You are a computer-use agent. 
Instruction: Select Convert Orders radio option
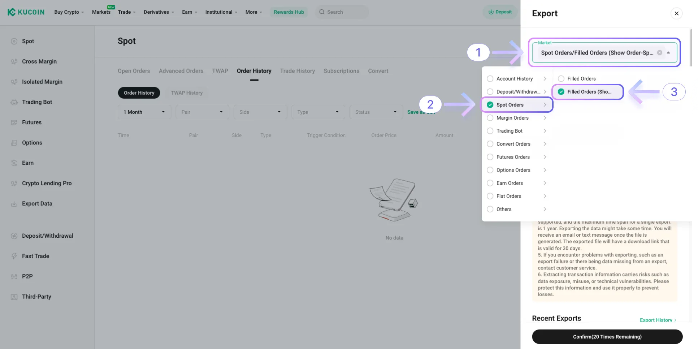tap(490, 144)
